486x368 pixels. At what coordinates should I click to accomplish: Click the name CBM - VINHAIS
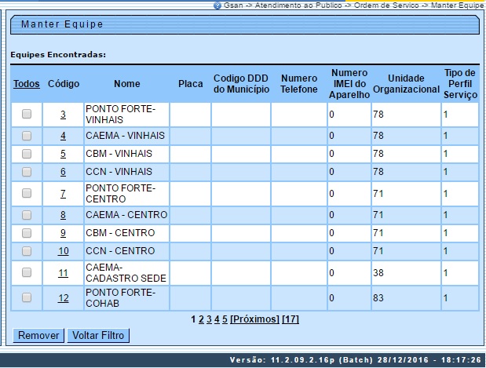(x=119, y=154)
